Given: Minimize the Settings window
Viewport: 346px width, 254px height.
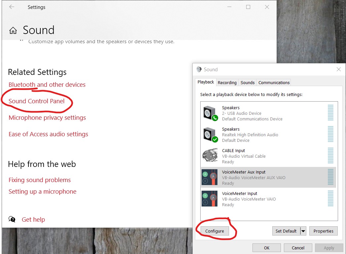Looking at the screenshot, I should click(x=229, y=7).
